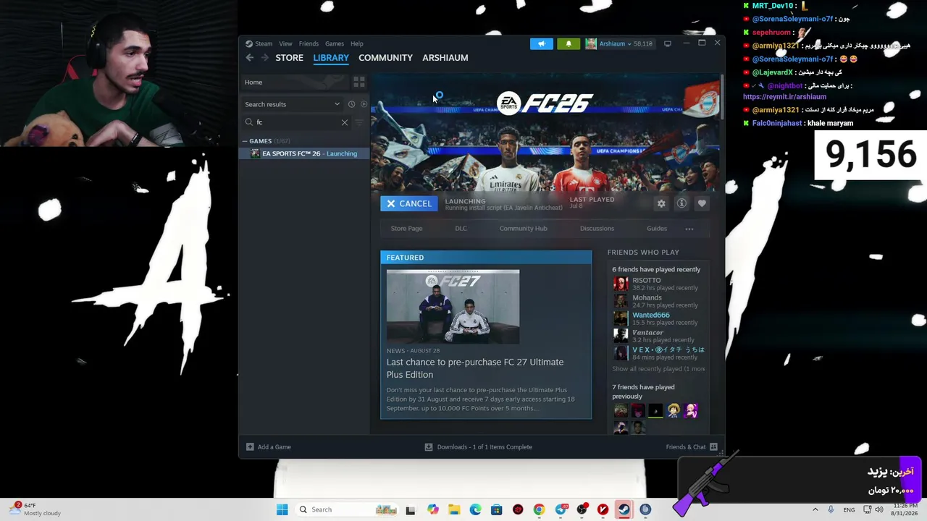Expand more game links with the ellipsis
The width and height of the screenshot is (927, 521).
click(689, 229)
